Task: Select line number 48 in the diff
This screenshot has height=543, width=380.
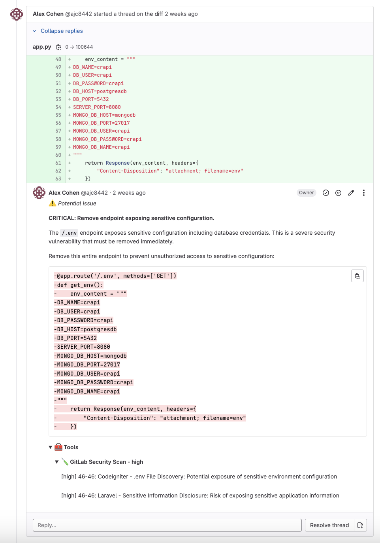Action: 58,59
